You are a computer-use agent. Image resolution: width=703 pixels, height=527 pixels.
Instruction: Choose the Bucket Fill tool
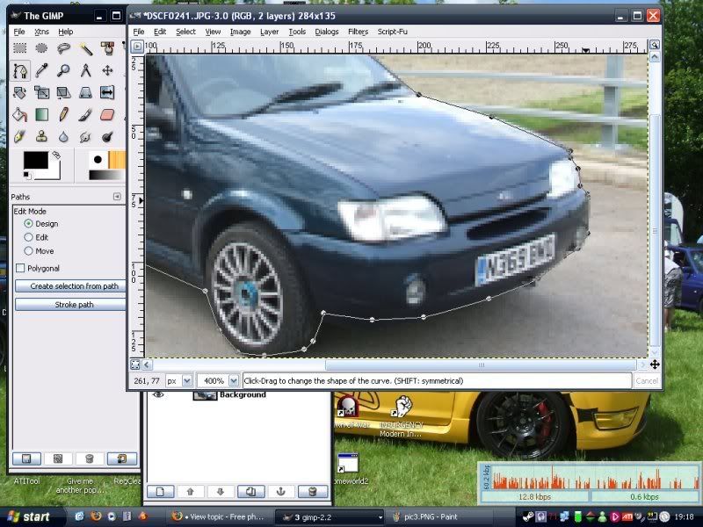pyautogui.click(x=19, y=115)
